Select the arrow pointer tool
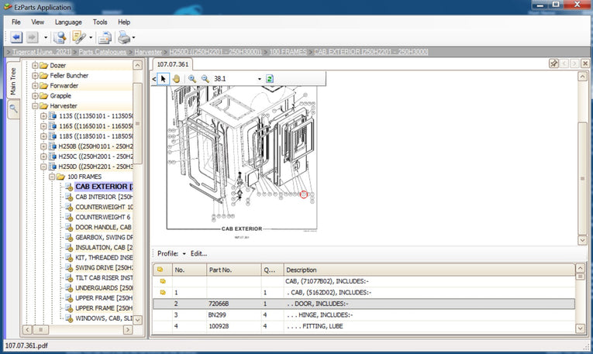Image resolution: width=593 pixels, height=354 pixels. pos(164,79)
